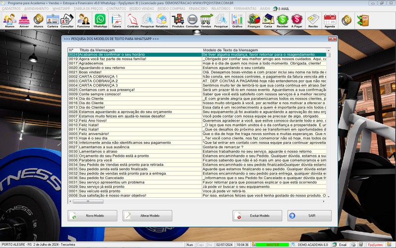Select row 0002 CARTA COBRANÇA 1
Viewport: 396px width, 248px height.
coord(197,76)
